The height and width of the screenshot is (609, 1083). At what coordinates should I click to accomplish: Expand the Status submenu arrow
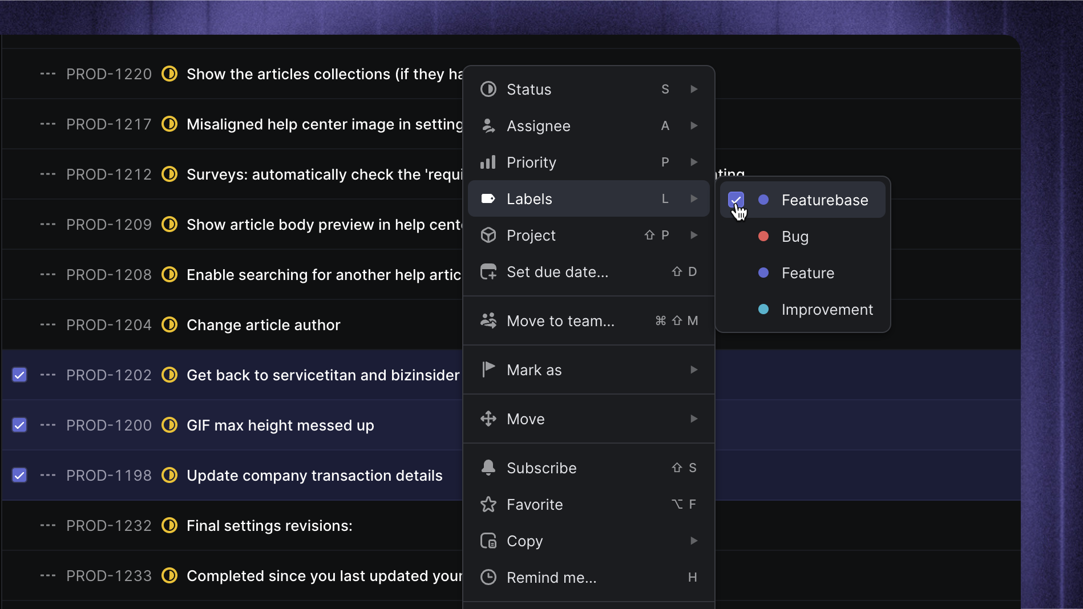[694, 90]
